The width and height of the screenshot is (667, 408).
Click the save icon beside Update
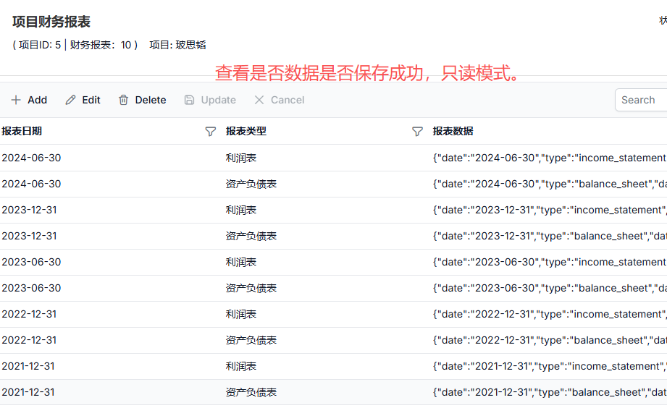189,100
